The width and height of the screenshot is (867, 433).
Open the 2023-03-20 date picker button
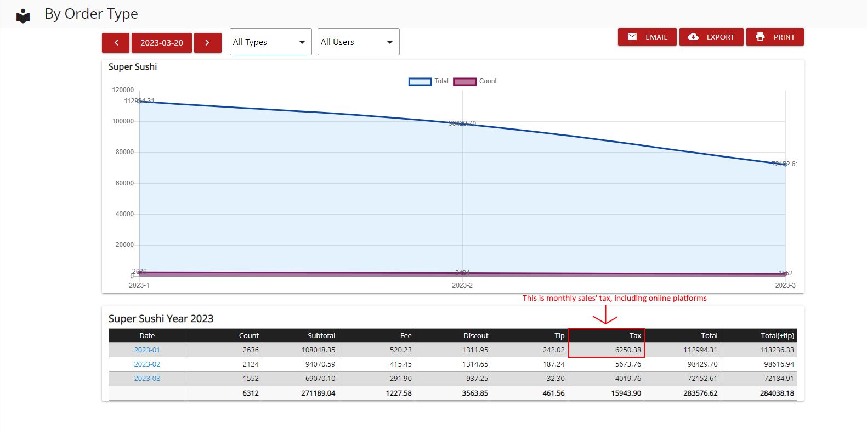pyautogui.click(x=162, y=43)
